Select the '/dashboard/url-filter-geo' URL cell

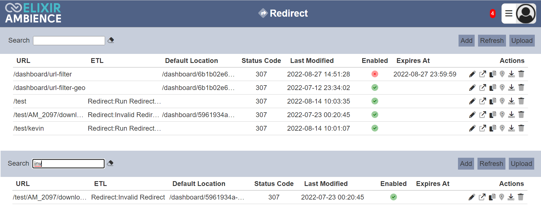(x=49, y=88)
